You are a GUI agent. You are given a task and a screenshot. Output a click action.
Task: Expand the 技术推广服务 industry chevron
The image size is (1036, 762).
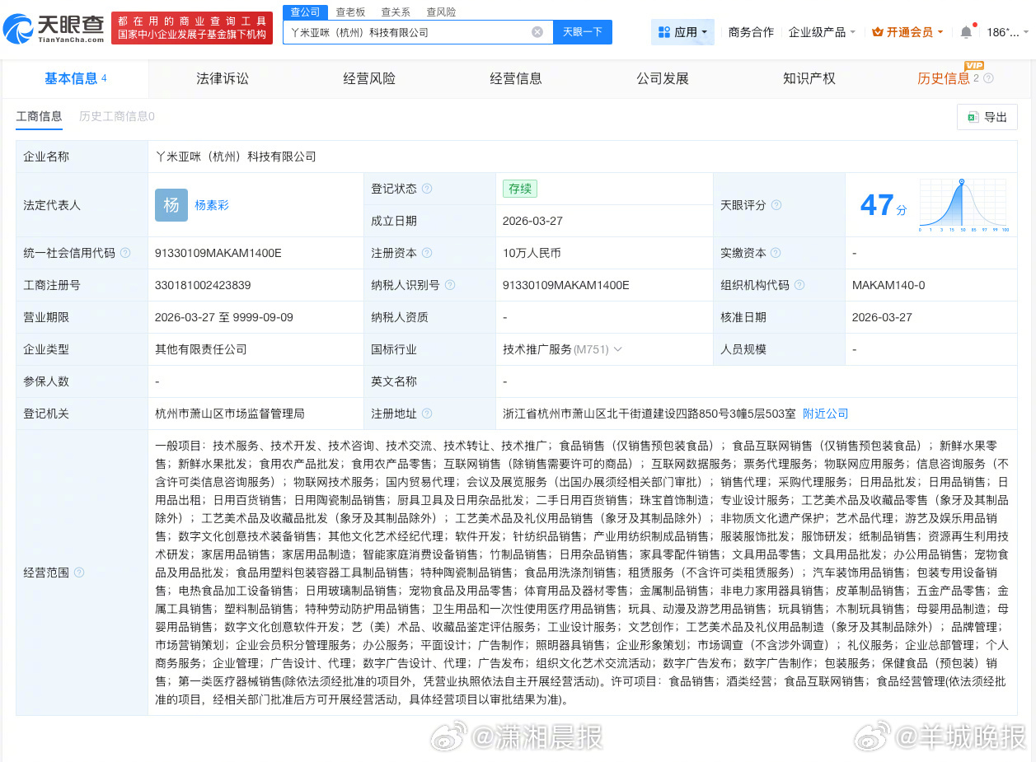pos(618,349)
